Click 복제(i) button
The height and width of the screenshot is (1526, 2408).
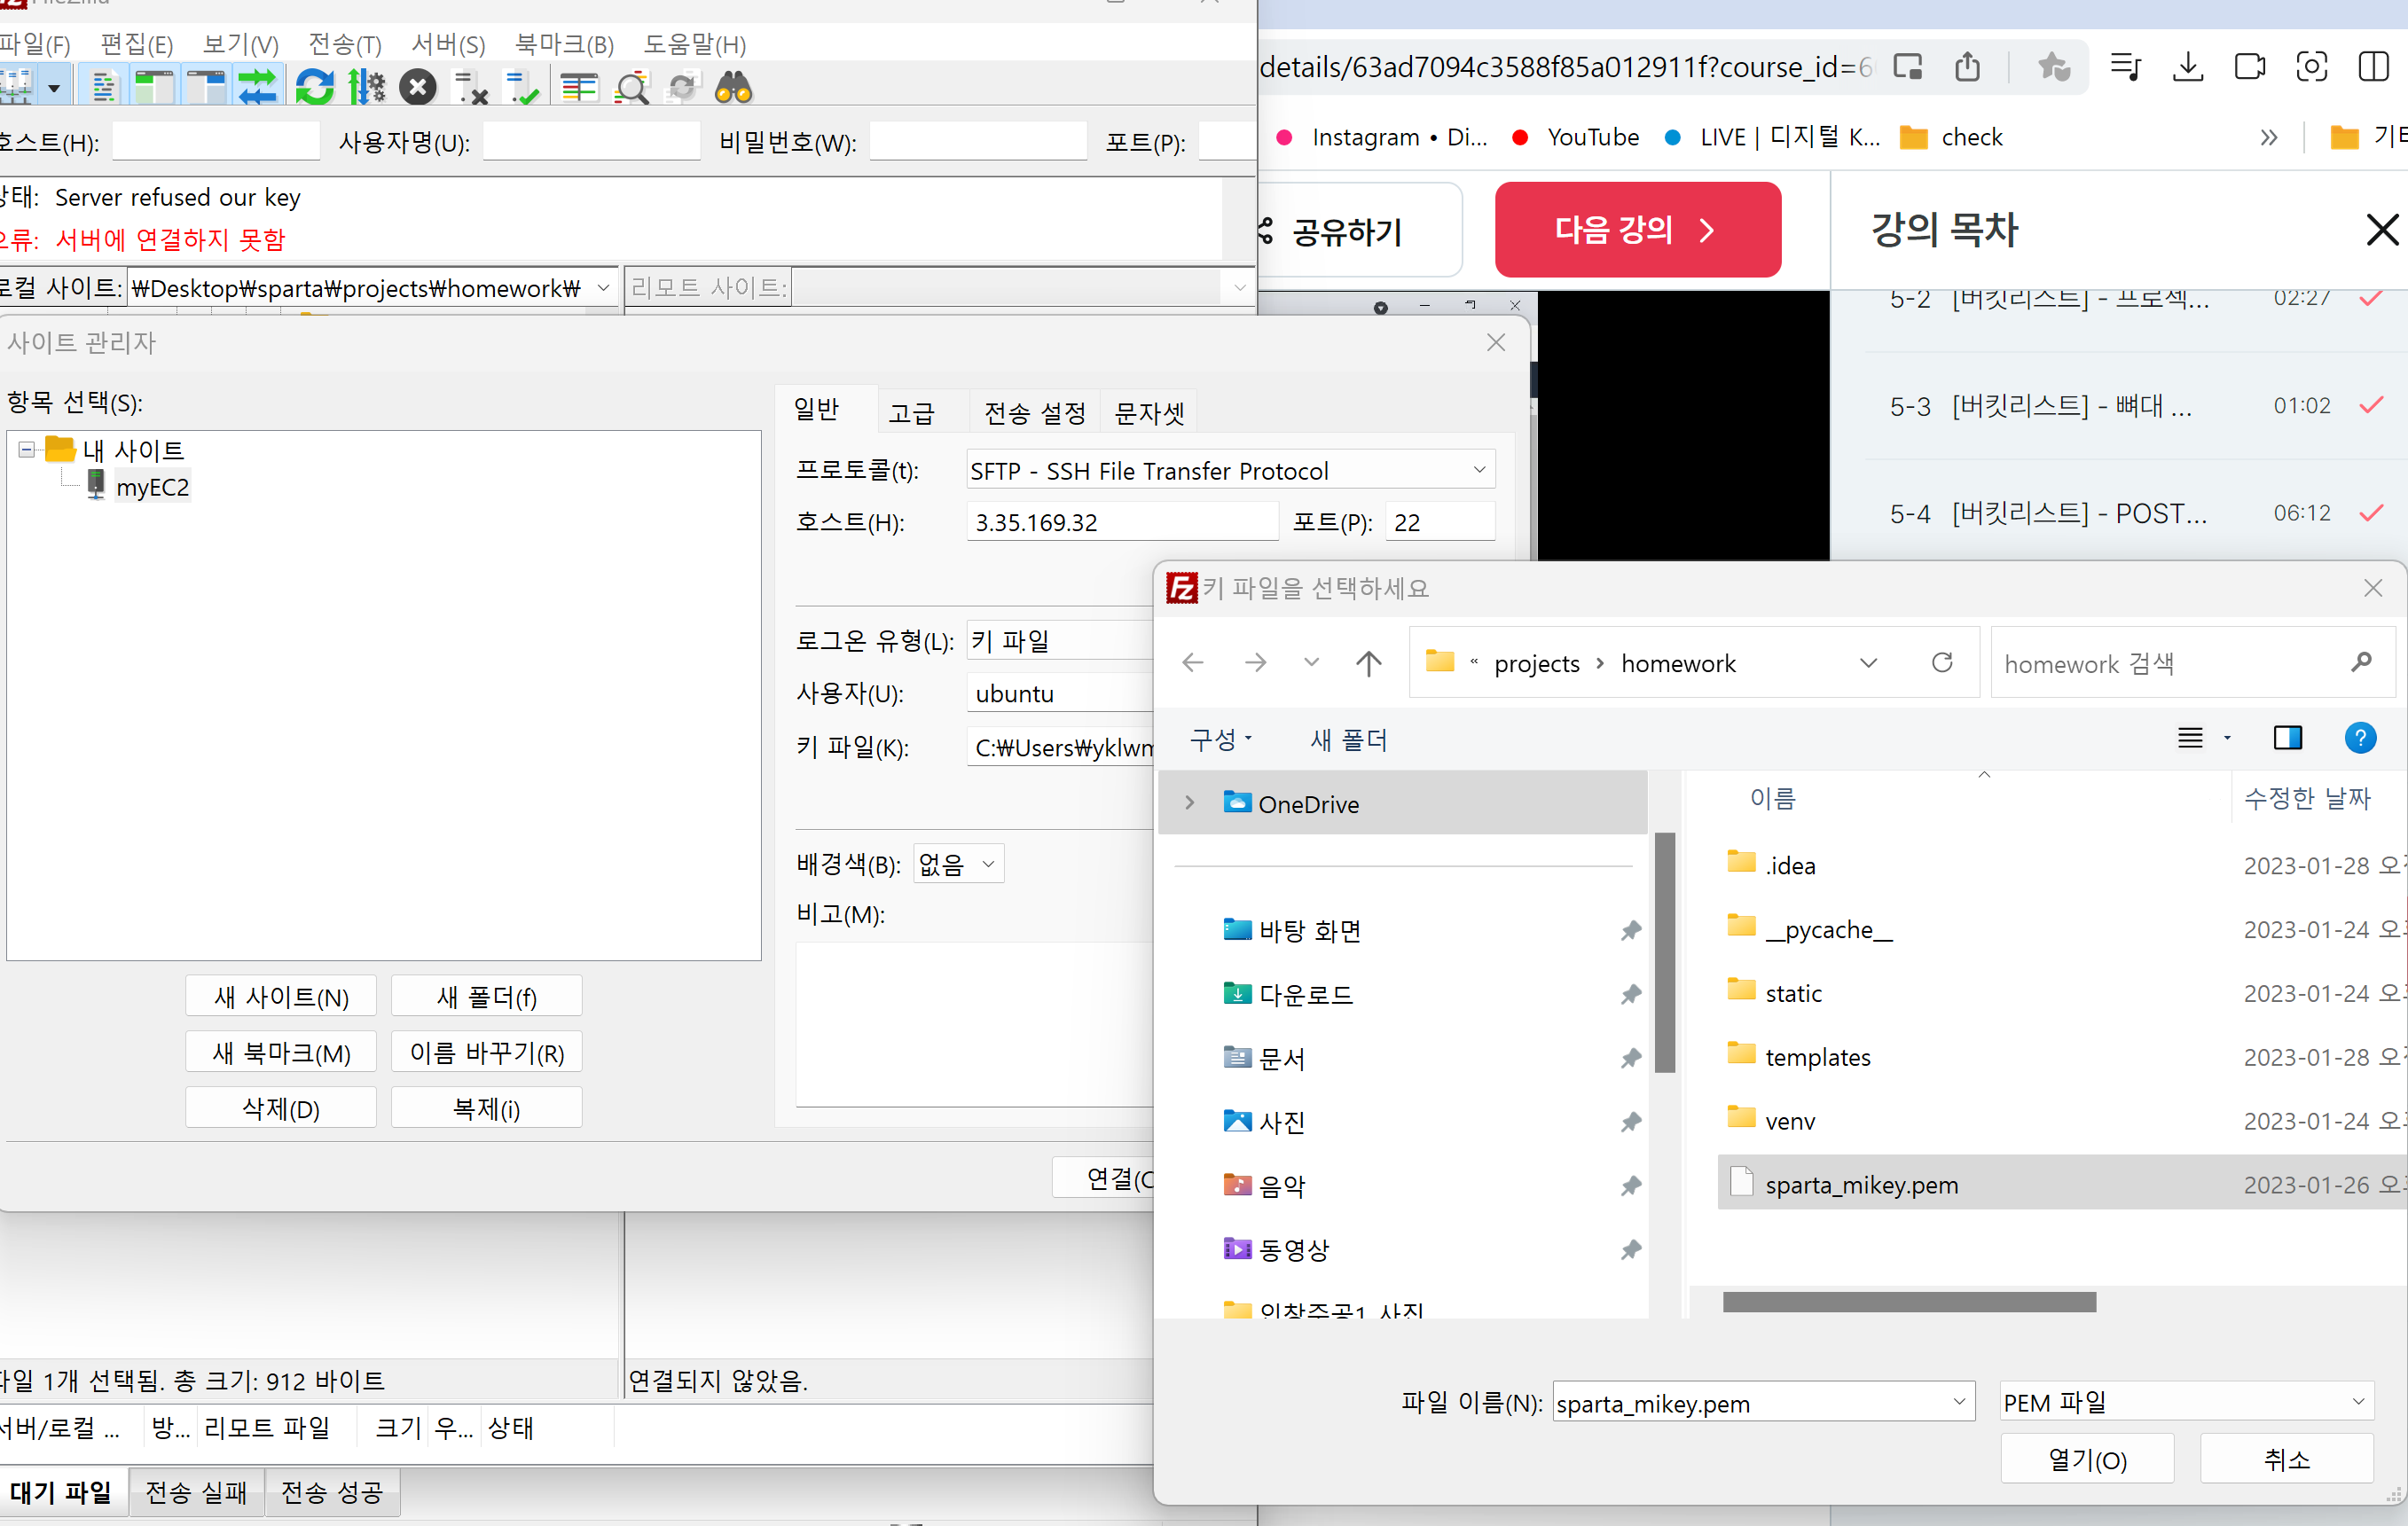[x=486, y=1108]
